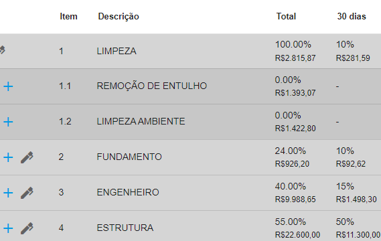The image size is (381, 241).
Task: Expand the ENGENHEIRO row with its plus icon
Action: click(x=8, y=193)
